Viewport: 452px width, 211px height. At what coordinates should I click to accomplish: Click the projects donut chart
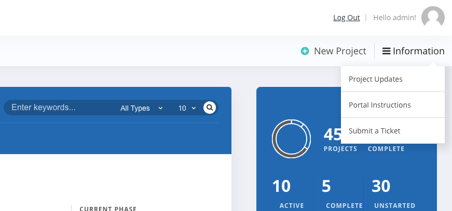[x=291, y=139]
